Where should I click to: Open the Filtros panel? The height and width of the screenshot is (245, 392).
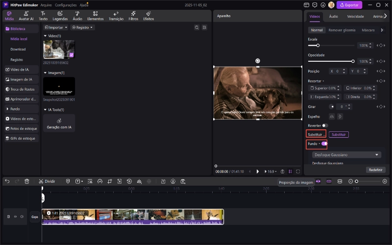pos(133,16)
